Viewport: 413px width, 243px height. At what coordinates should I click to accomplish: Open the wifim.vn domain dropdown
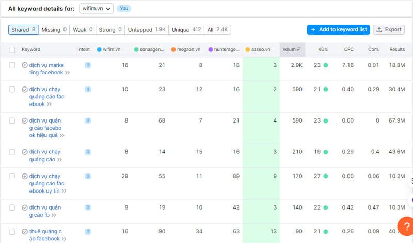97,9
